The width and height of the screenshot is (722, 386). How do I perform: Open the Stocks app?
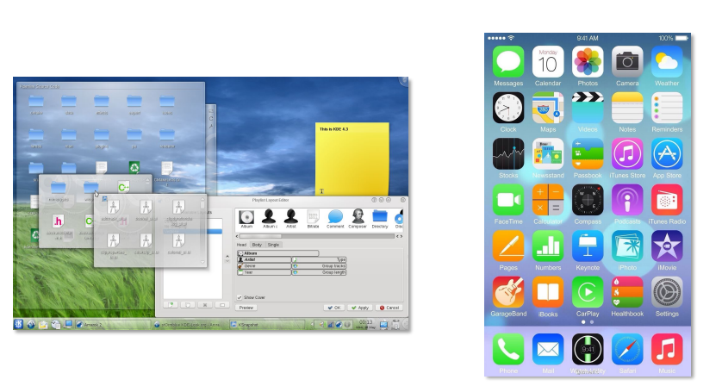coord(508,153)
